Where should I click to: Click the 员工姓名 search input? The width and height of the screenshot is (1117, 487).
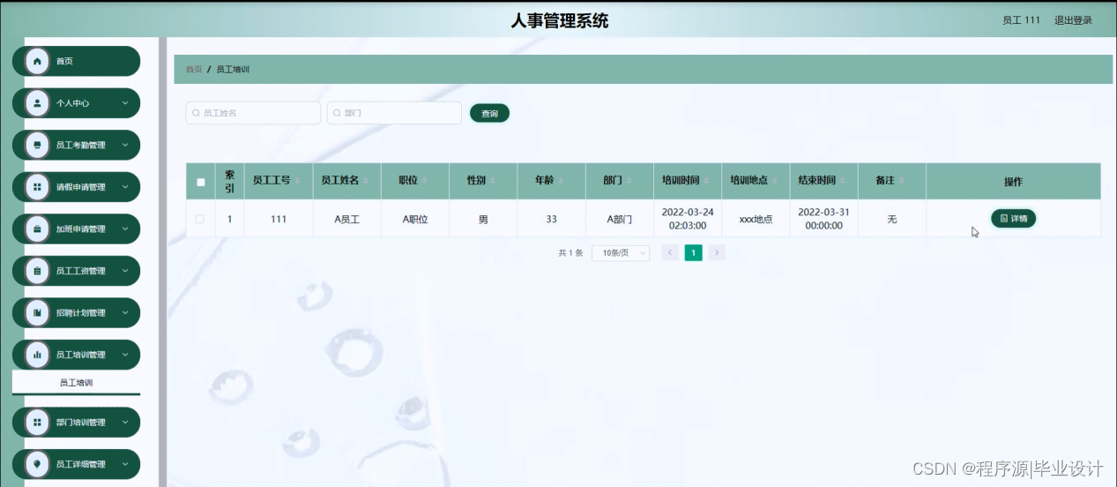(x=253, y=113)
